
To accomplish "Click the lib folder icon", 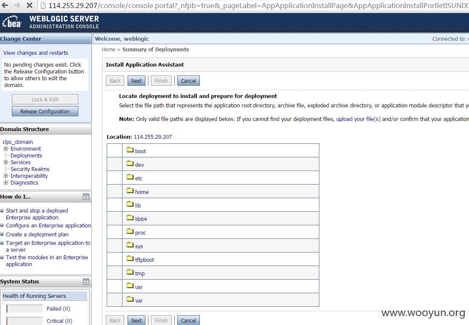I will [x=130, y=204].
